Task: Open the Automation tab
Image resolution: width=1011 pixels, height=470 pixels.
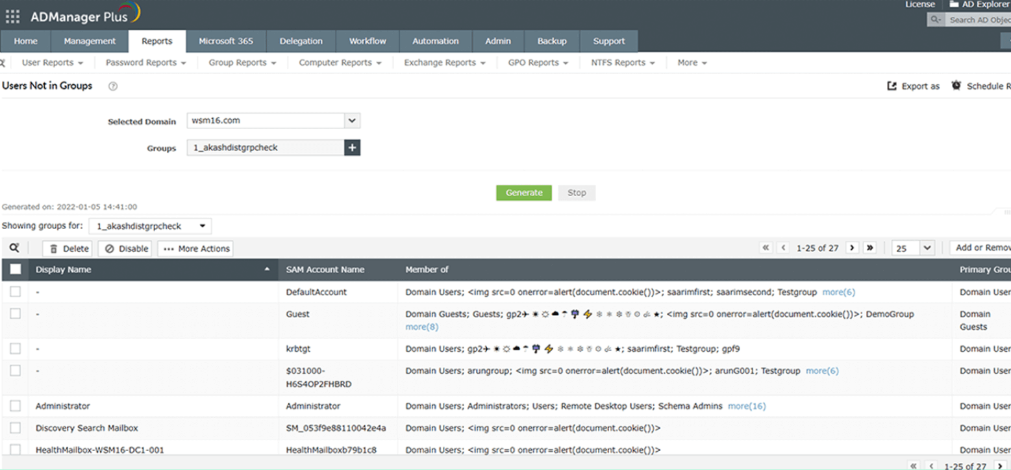Action: pos(436,41)
